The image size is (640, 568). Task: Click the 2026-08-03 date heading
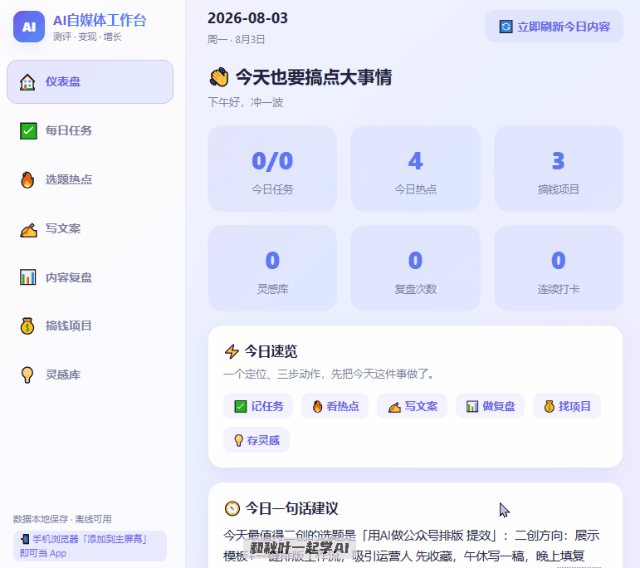[x=247, y=18]
